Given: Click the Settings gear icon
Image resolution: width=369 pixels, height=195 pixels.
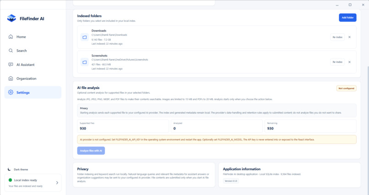Looking at the screenshot, I should point(11,92).
